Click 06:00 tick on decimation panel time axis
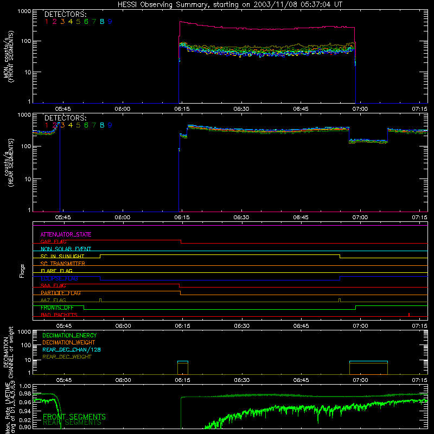 click(x=123, y=380)
